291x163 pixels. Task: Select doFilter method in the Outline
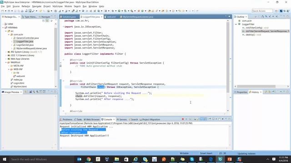coord(266,31)
